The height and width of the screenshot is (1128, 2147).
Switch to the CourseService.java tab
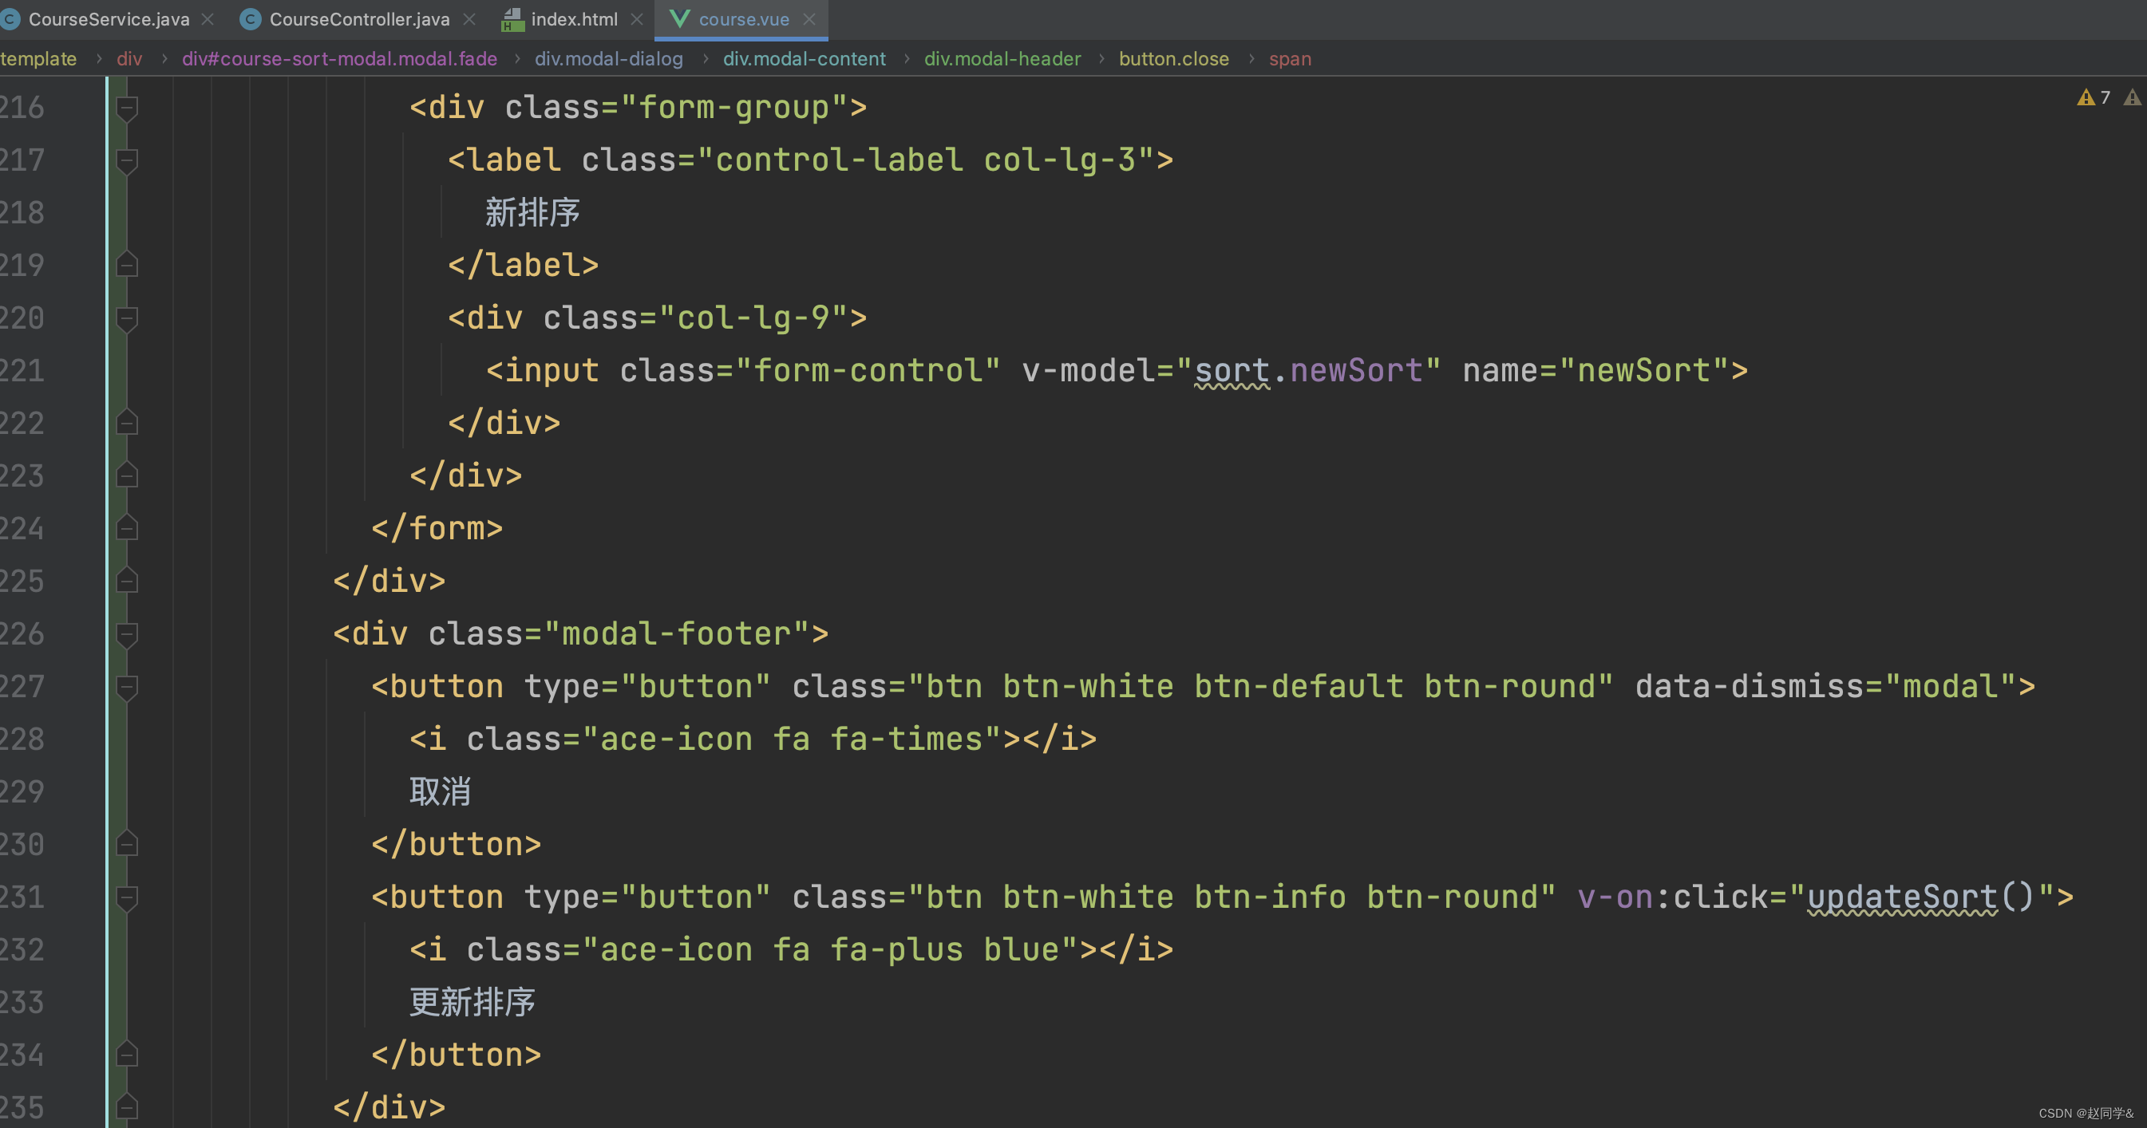[109, 19]
